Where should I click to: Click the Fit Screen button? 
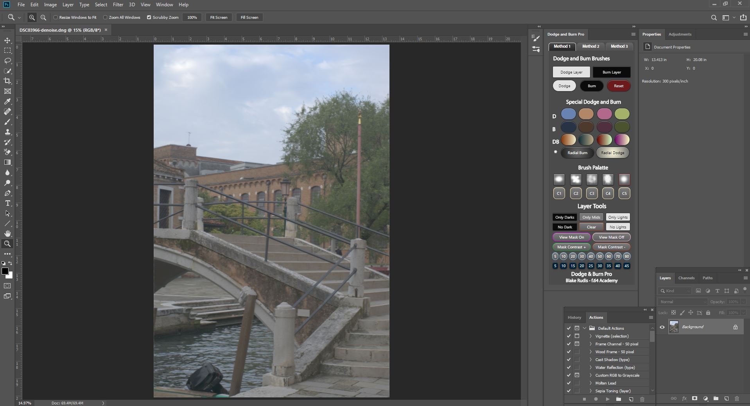coord(219,18)
